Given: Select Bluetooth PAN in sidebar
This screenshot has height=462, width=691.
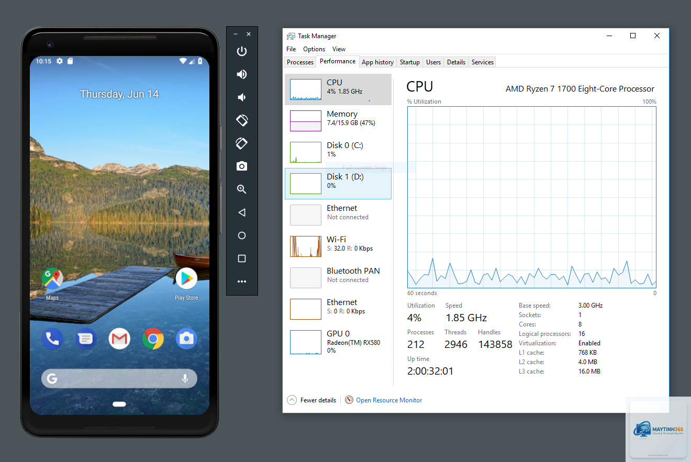Looking at the screenshot, I should coord(338,278).
